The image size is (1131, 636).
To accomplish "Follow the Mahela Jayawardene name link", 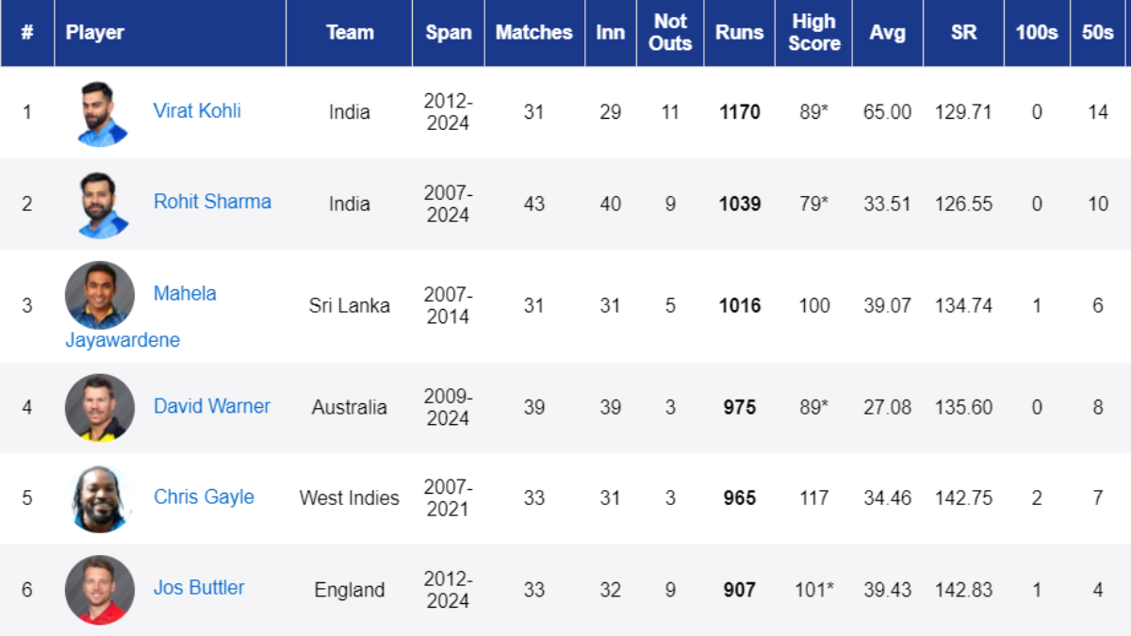I will coord(185,294).
